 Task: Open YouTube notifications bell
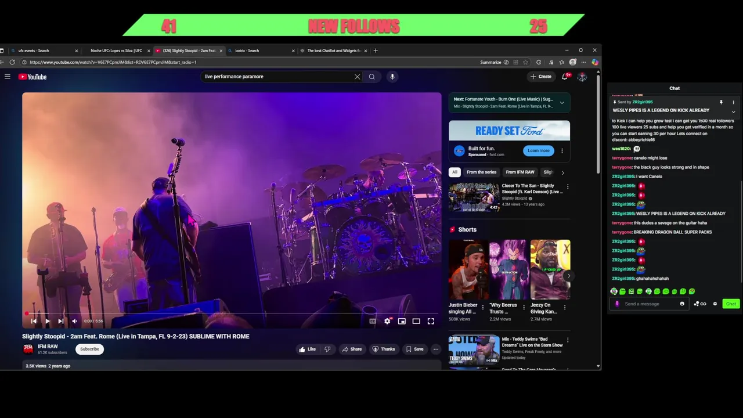[565, 77]
